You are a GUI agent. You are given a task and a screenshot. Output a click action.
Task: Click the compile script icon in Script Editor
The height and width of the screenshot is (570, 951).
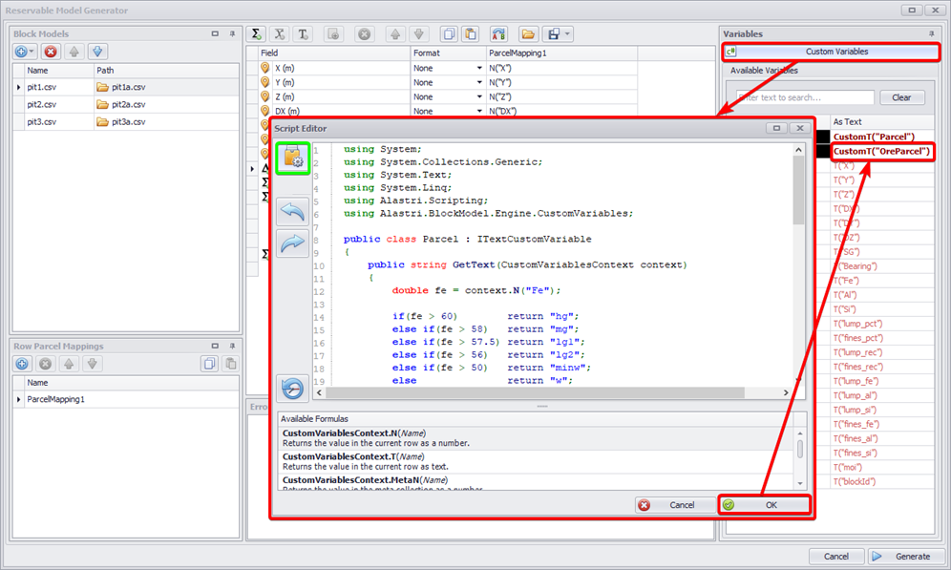coord(292,158)
